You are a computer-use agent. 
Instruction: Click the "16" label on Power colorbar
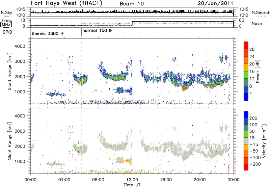coord(252,72)
